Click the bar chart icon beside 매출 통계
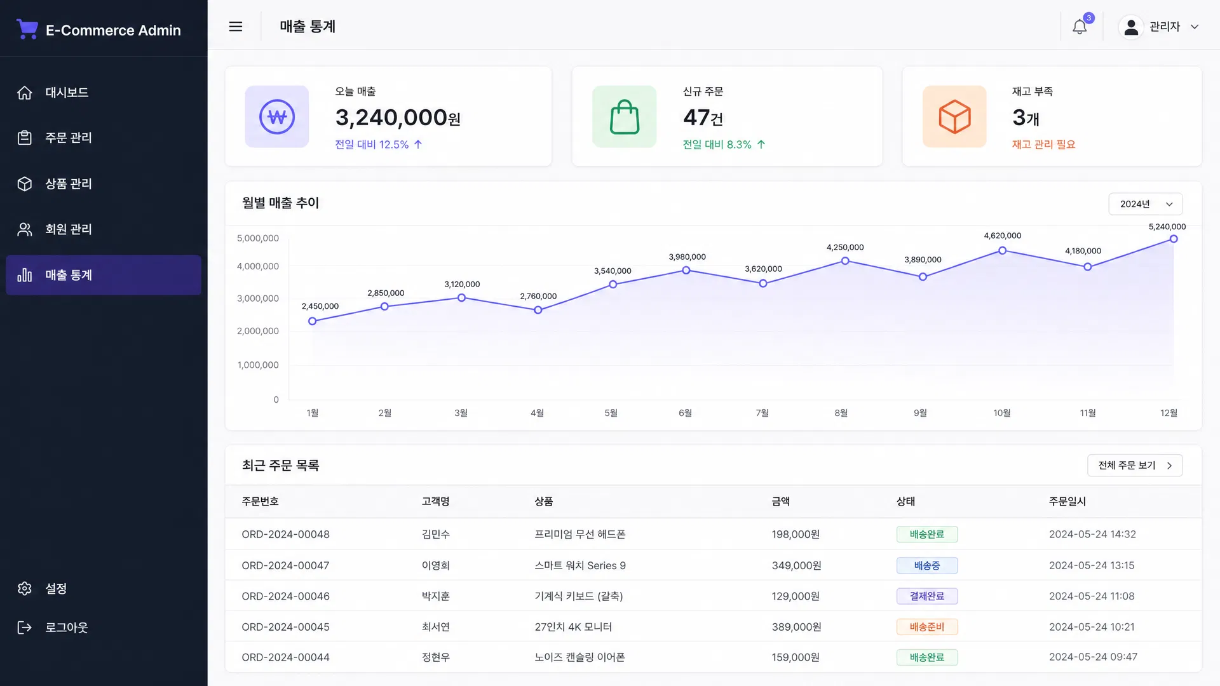1220x686 pixels. [x=25, y=275]
